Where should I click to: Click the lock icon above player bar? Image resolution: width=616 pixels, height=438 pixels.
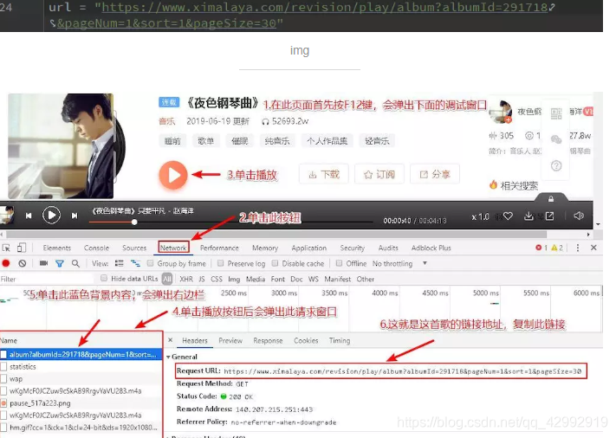551,199
